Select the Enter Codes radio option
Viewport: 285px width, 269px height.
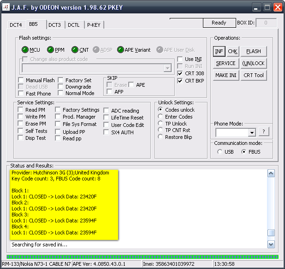[x=160, y=116]
